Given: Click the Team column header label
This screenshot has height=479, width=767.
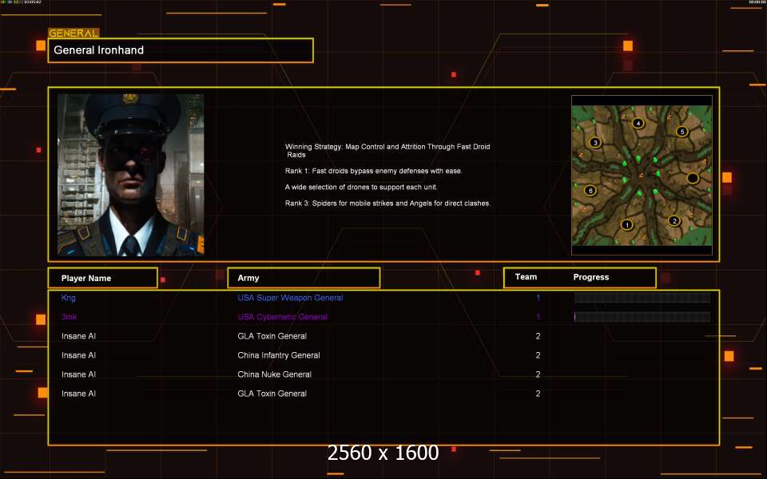Looking at the screenshot, I should 526,277.
